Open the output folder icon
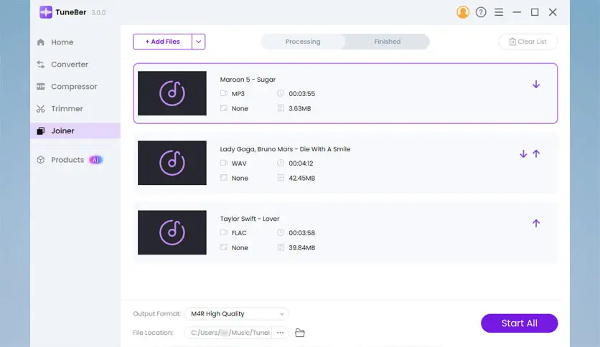 [x=299, y=333]
